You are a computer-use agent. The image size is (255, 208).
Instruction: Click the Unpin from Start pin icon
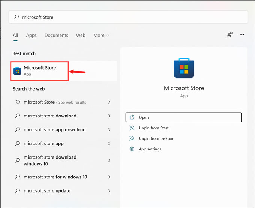click(x=132, y=128)
